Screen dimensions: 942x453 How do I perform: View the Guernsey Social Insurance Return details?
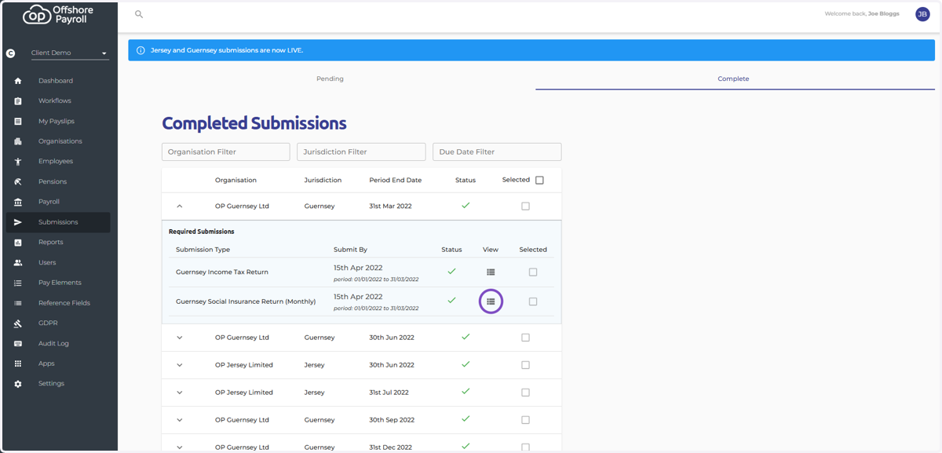pos(491,301)
